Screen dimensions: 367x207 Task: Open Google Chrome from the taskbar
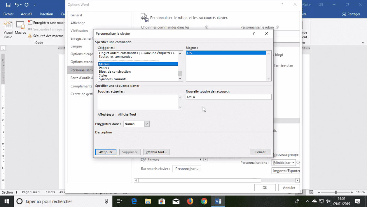click(204, 201)
